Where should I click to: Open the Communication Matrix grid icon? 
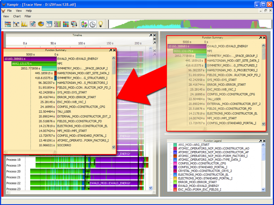coord(66,24)
